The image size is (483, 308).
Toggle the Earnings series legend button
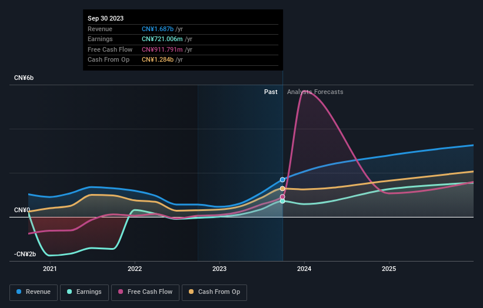[84, 292]
